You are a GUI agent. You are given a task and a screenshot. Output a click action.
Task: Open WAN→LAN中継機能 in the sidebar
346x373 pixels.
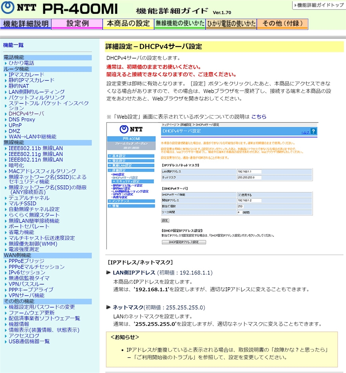[32, 137]
